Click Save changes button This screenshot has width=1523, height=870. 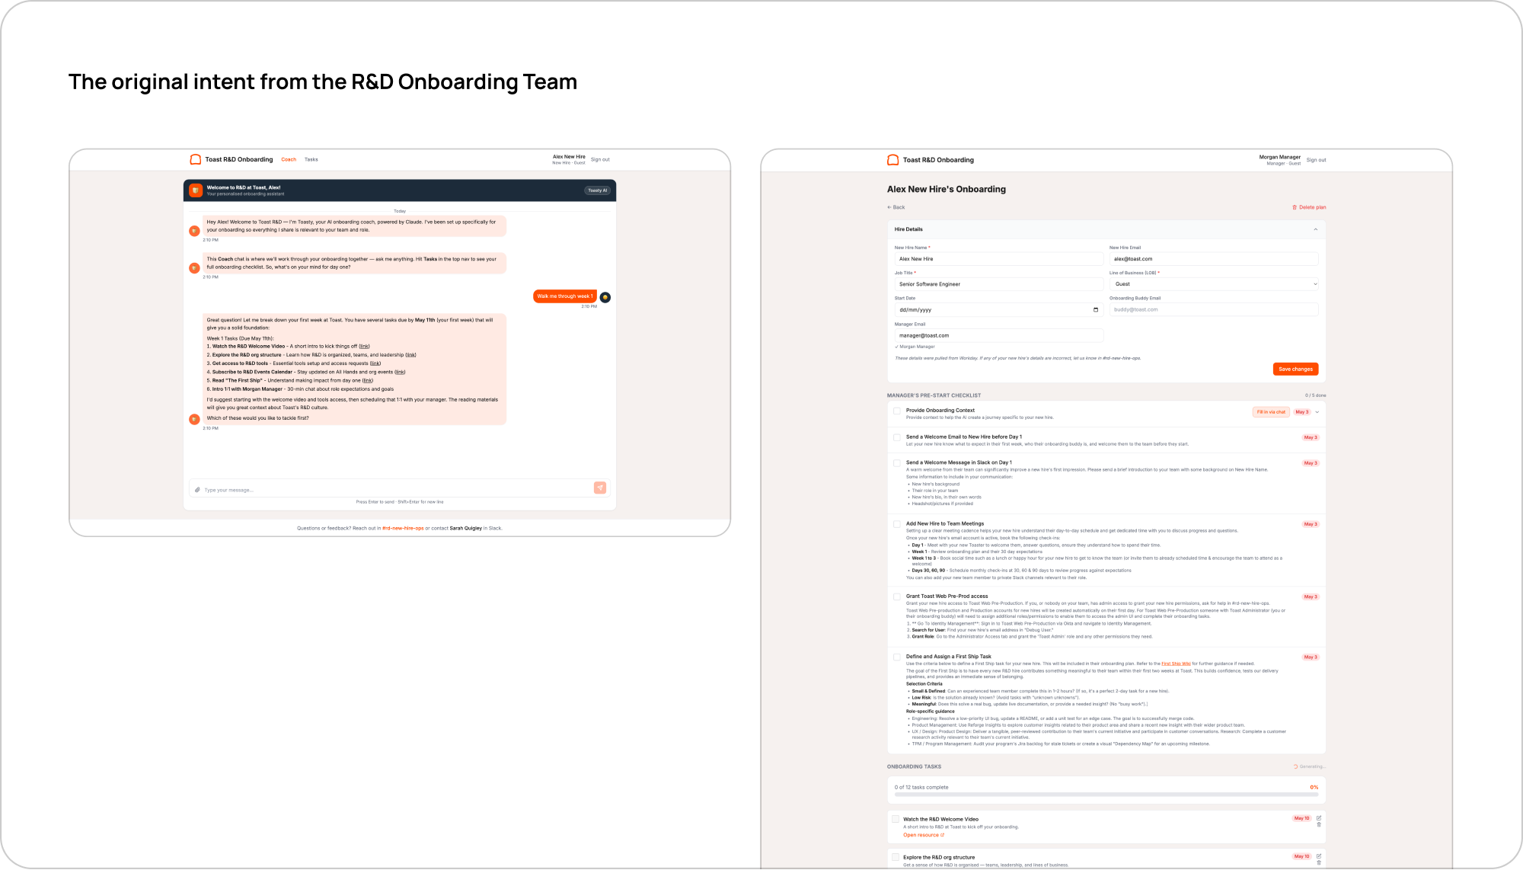tap(1295, 369)
